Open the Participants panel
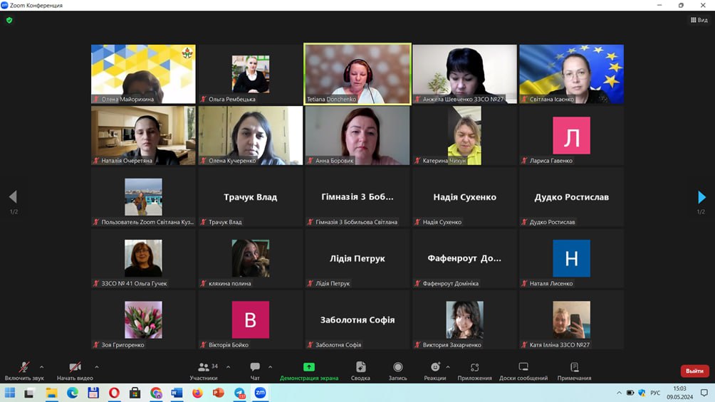The image size is (715, 402). (x=204, y=370)
